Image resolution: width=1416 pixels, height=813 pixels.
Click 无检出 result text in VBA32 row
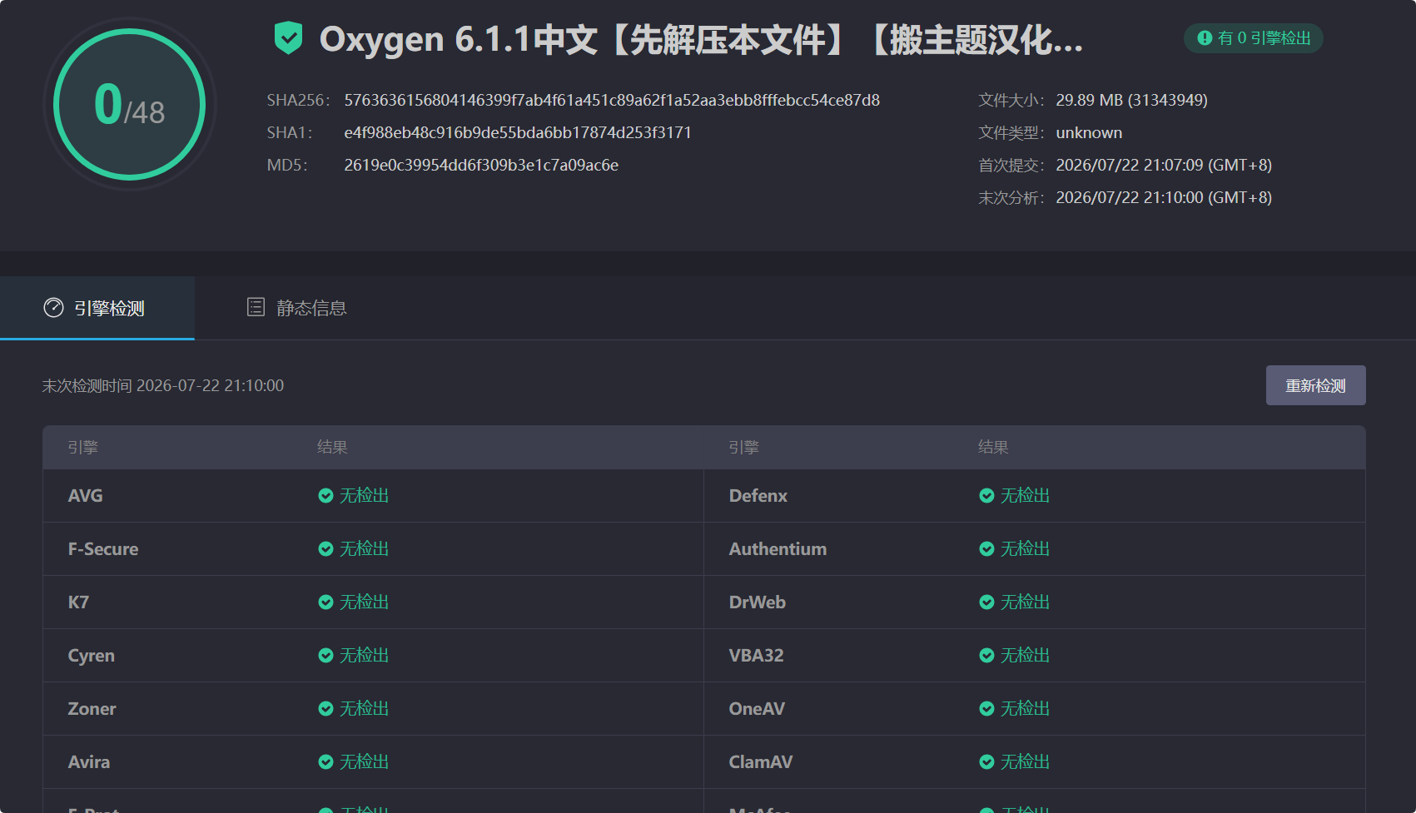click(1025, 656)
